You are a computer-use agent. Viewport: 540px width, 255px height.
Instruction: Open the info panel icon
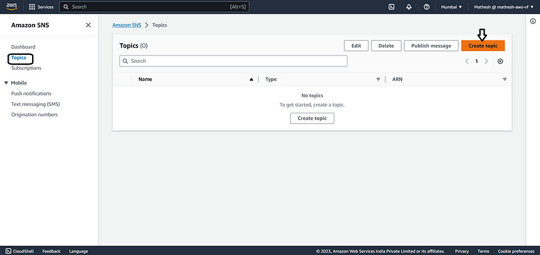coord(533,22)
